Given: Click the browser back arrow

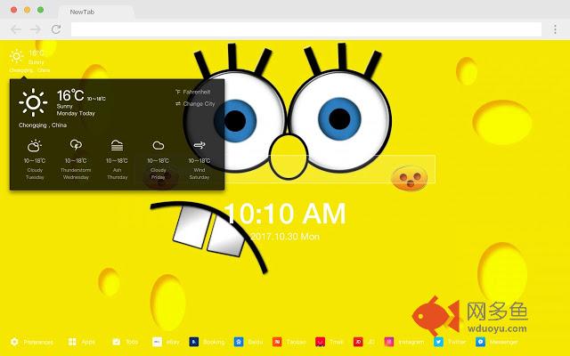Looking at the screenshot, I should [16, 29].
